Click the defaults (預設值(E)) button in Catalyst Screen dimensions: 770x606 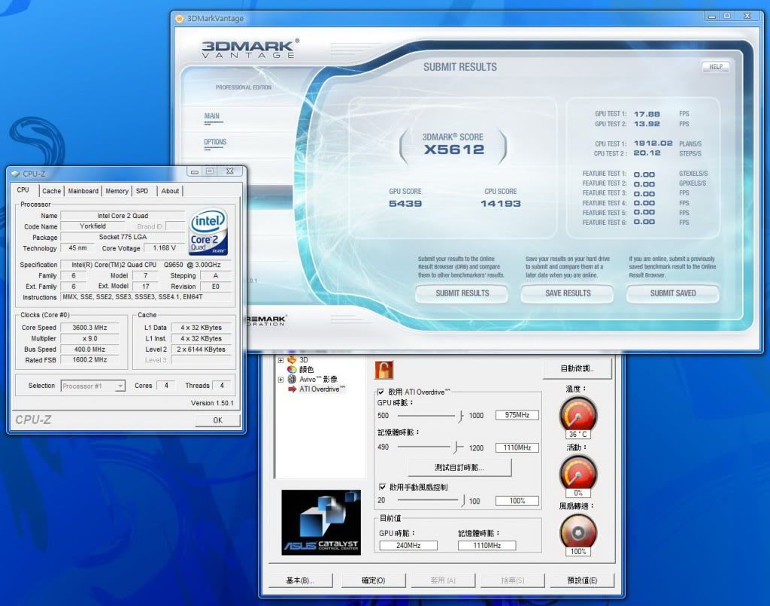click(x=582, y=580)
